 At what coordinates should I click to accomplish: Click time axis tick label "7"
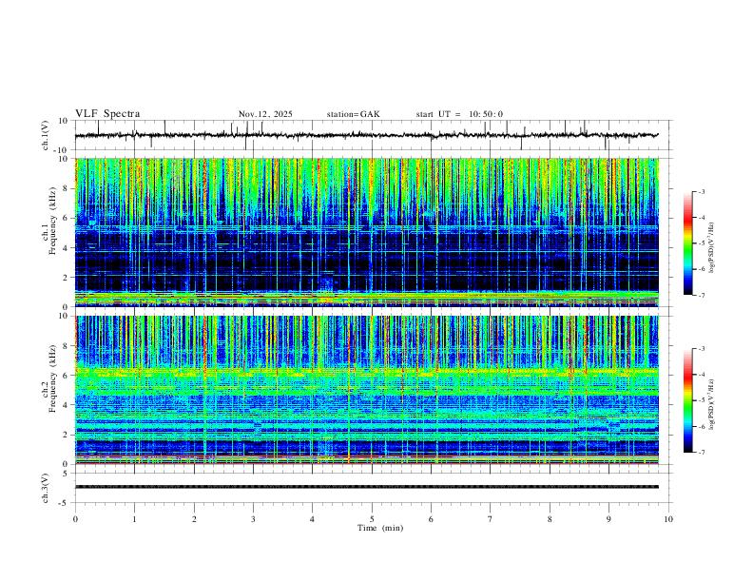(x=491, y=519)
